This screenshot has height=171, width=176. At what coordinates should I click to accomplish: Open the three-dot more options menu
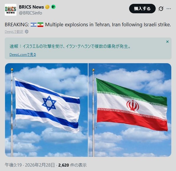(x=169, y=9)
